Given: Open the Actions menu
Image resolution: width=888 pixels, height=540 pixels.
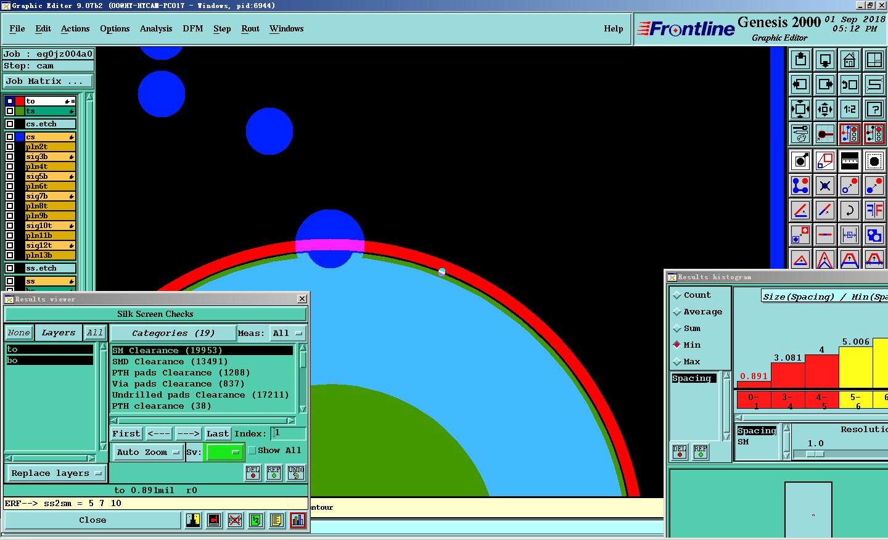Looking at the screenshot, I should coord(75,29).
